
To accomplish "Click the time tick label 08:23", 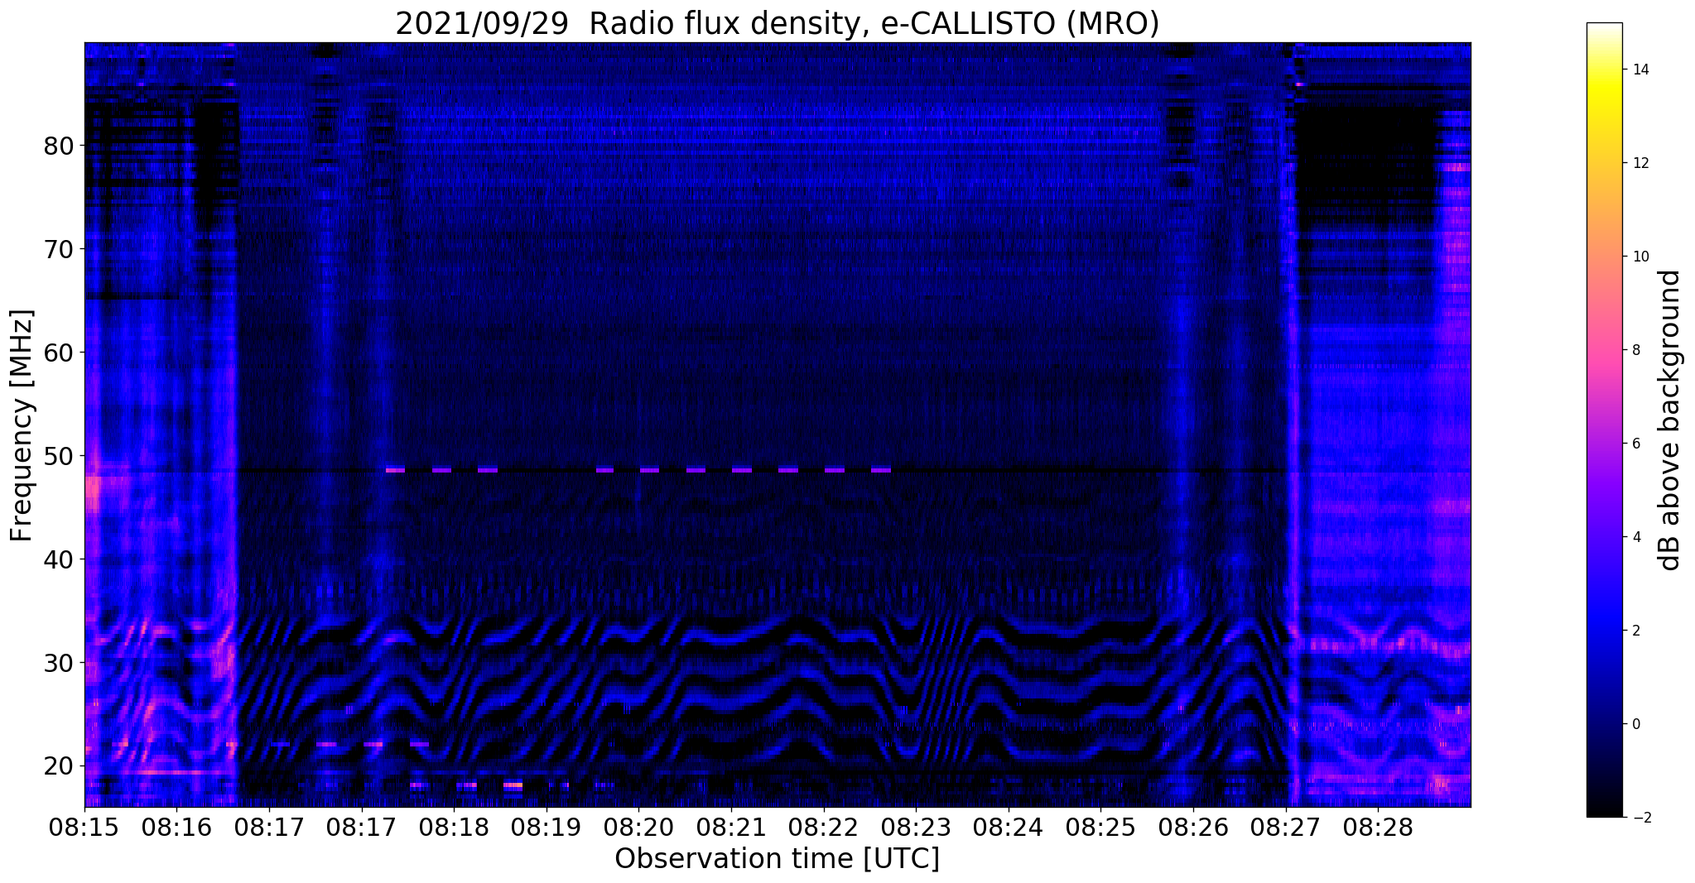I will (916, 827).
